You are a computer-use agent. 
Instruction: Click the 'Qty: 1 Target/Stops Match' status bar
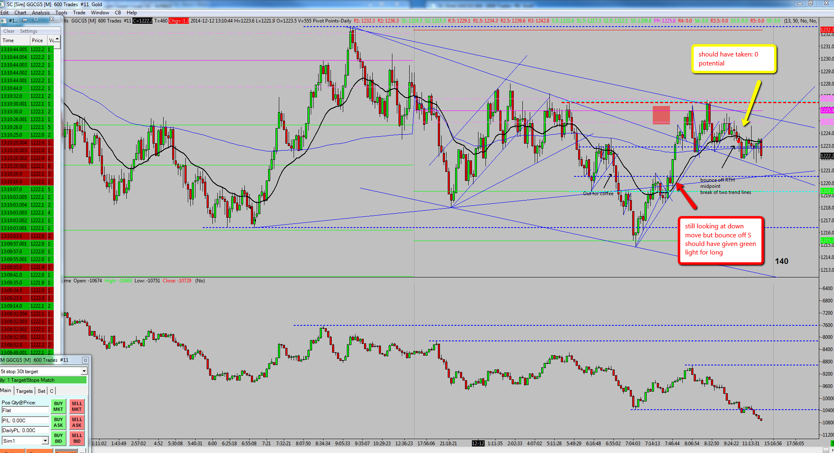43,380
